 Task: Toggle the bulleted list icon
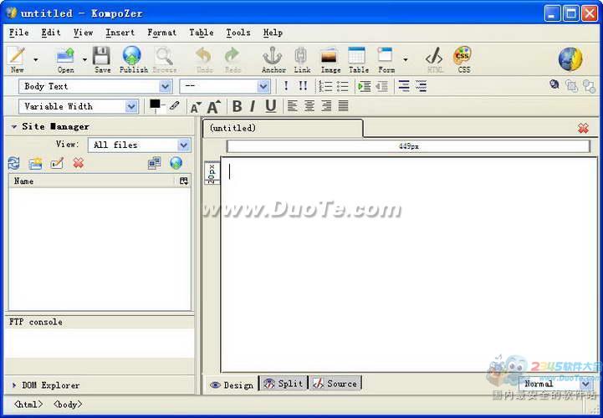tap(342, 86)
